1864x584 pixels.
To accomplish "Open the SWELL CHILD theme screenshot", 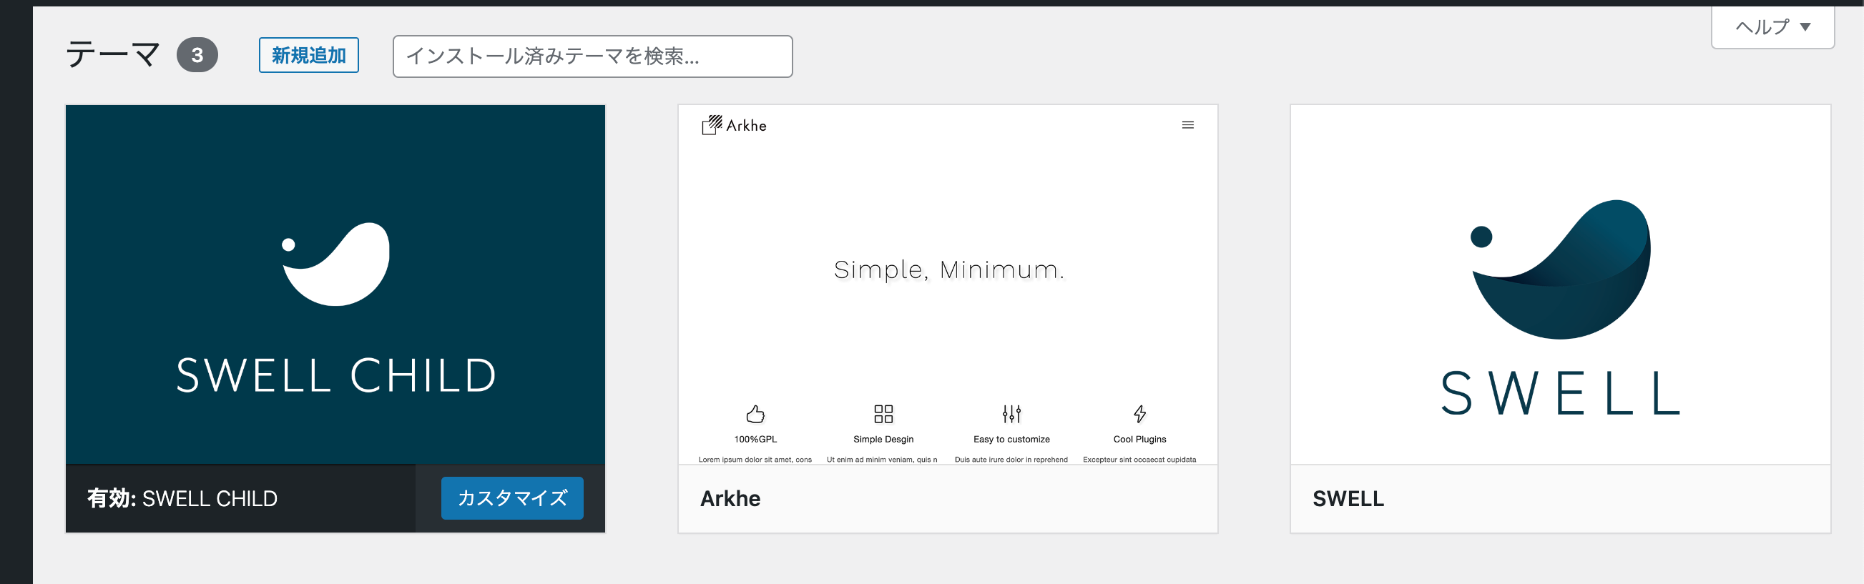I will [335, 284].
